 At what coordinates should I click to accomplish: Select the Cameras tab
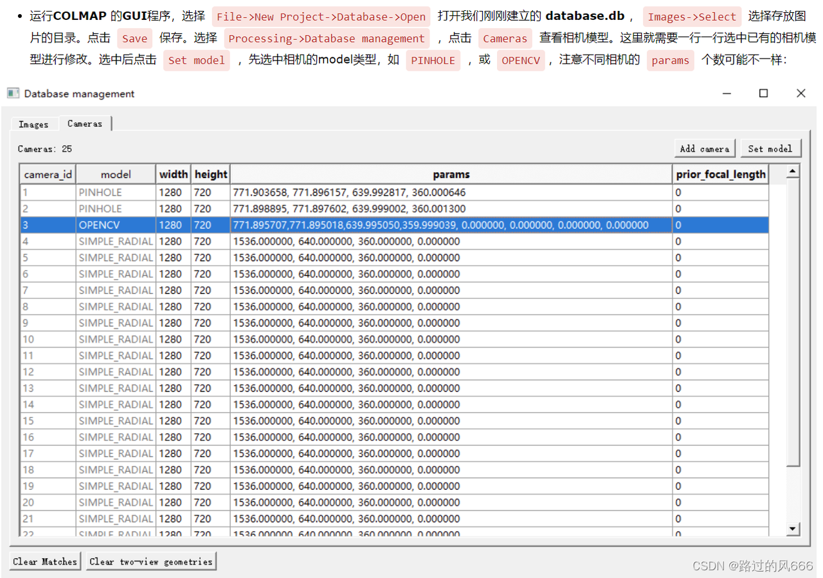[85, 123]
